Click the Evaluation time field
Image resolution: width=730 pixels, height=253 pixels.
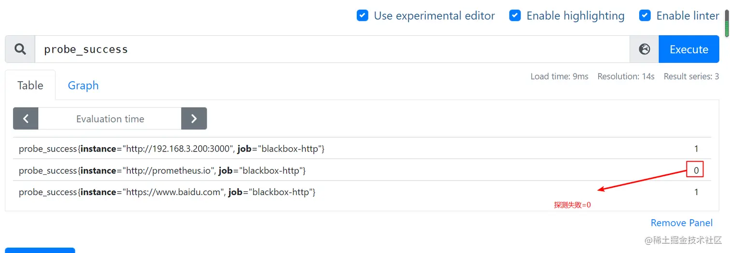(x=110, y=119)
